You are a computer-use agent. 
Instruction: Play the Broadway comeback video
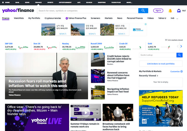(x=118, y=113)
